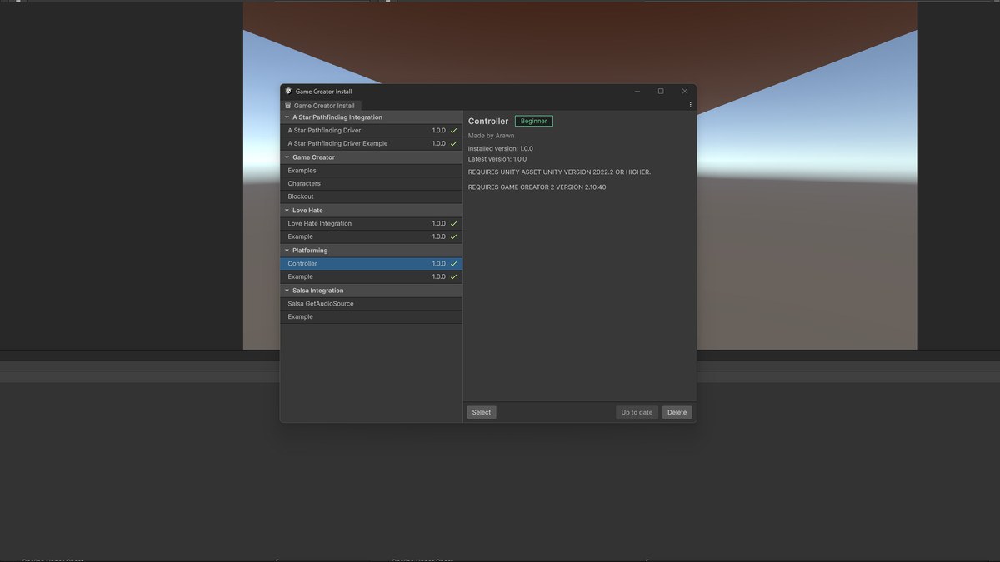Click the checkmark icon on A Star Pathfinding Driver Example
The image size is (1000, 562).
click(454, 144)
